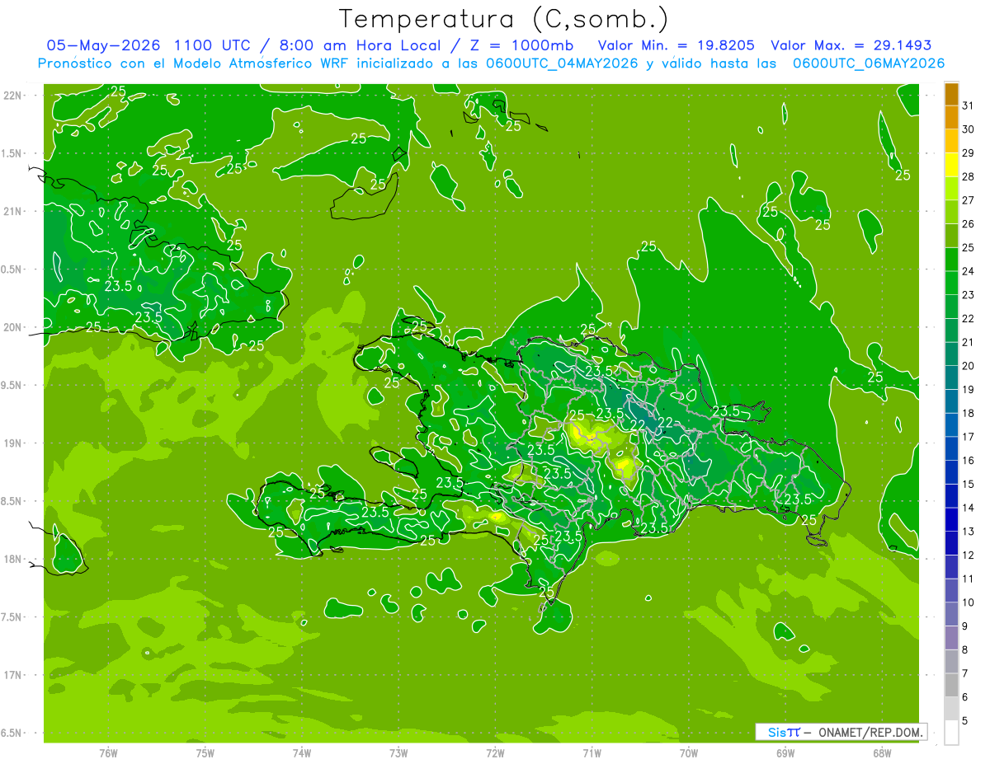Click the blue color bar segment between 15 and 16
The width and height of the screenshot is (990, 764).
[x=951, y=473]
